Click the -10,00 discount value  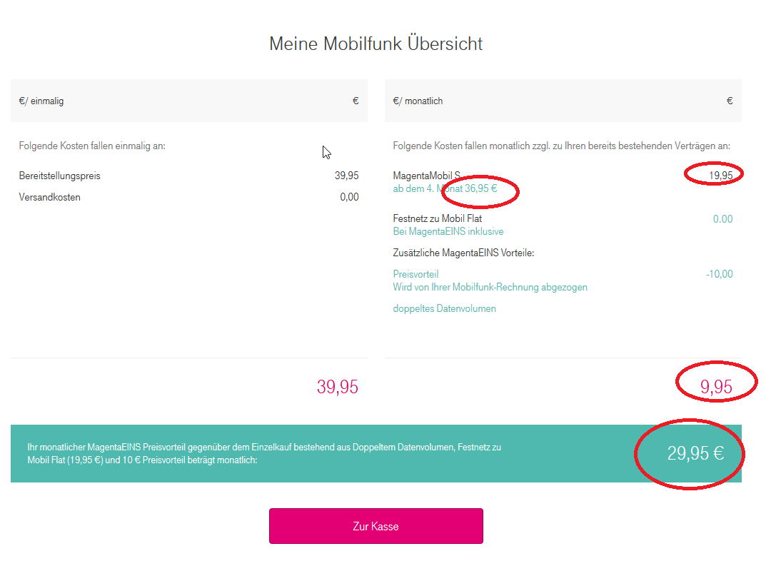click(719, 275)
